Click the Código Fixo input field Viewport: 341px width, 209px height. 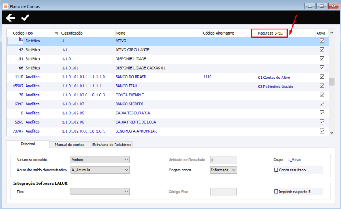click(223, 192)
